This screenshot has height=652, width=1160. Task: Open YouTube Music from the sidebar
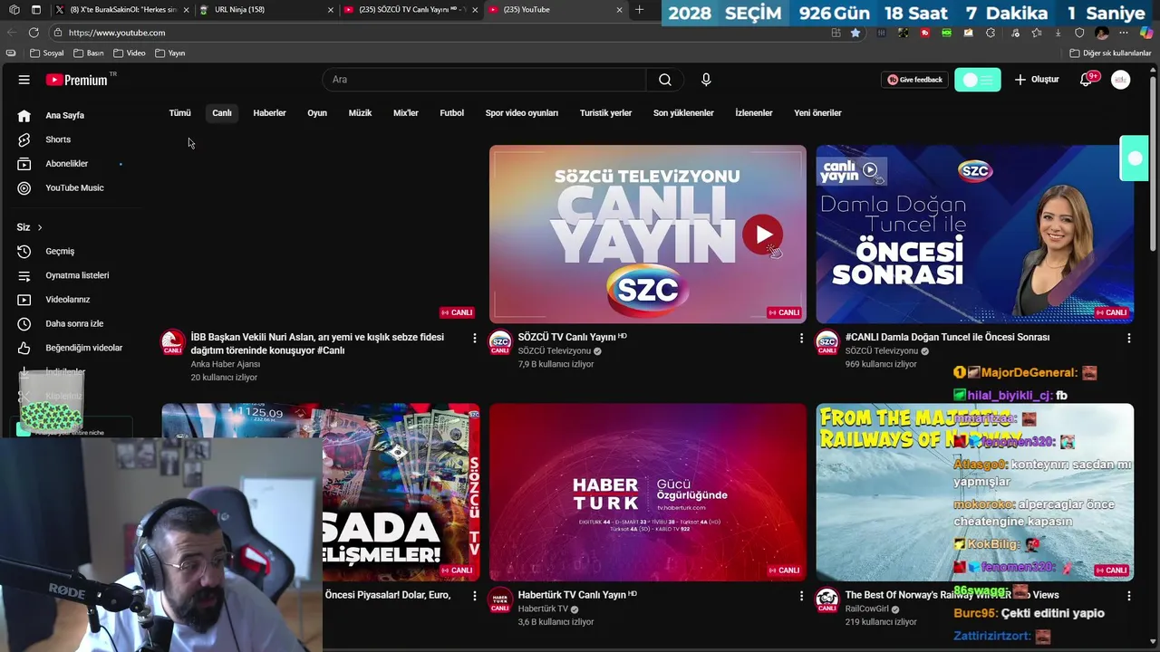(x=72, y=187)
